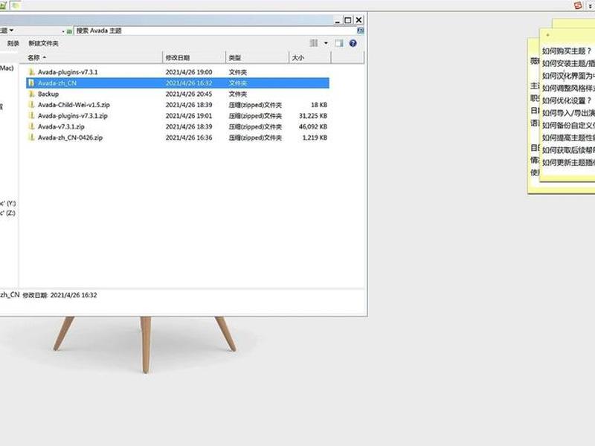Select the Avada-plugins-v7.3.1 folder name
The width and height of the screenshot is (595, 446).
[x=68, y=72]
